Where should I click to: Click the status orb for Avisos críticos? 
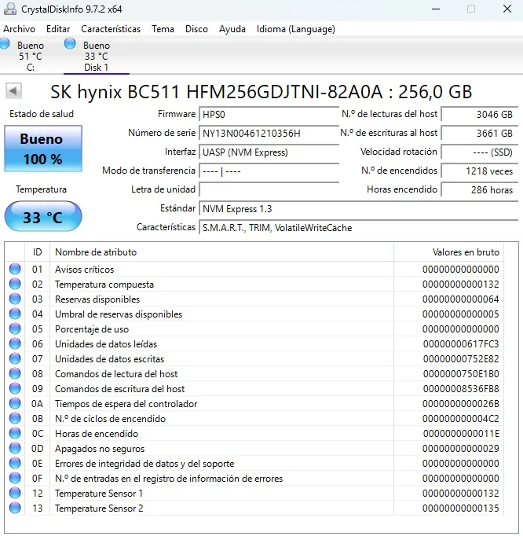click(x=15, y=269)
